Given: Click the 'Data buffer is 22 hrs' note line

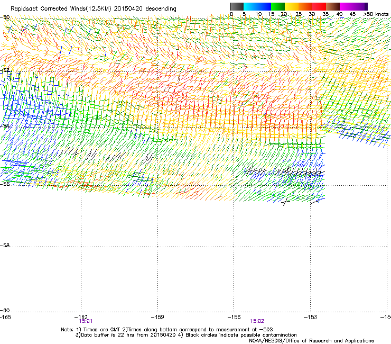Looking at the screenshot, I should tap(126, 335).
